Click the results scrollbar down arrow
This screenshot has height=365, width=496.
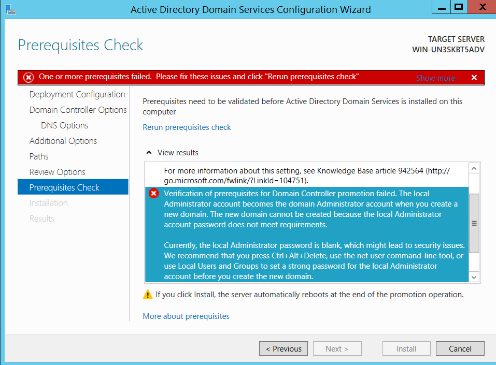(474, 277)
